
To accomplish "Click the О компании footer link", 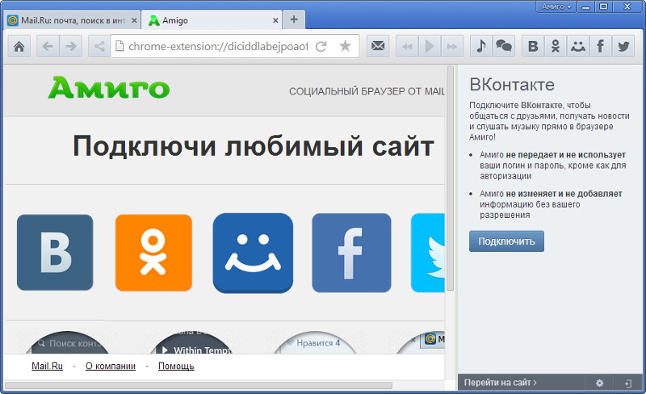I will click(x=111, y=367).
